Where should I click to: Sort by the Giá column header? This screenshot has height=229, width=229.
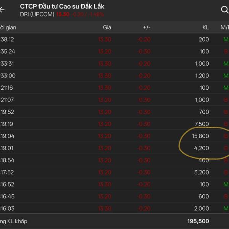tap(106, 27)
